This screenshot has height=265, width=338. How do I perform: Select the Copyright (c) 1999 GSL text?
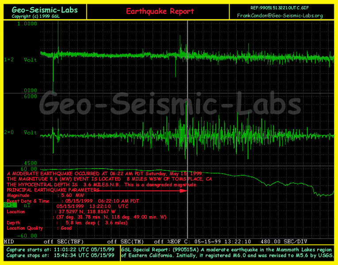tap(35, 16)
